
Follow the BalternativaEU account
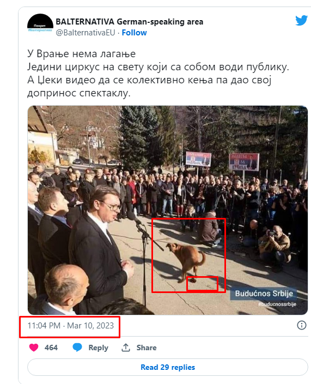[x=134, y=33]
